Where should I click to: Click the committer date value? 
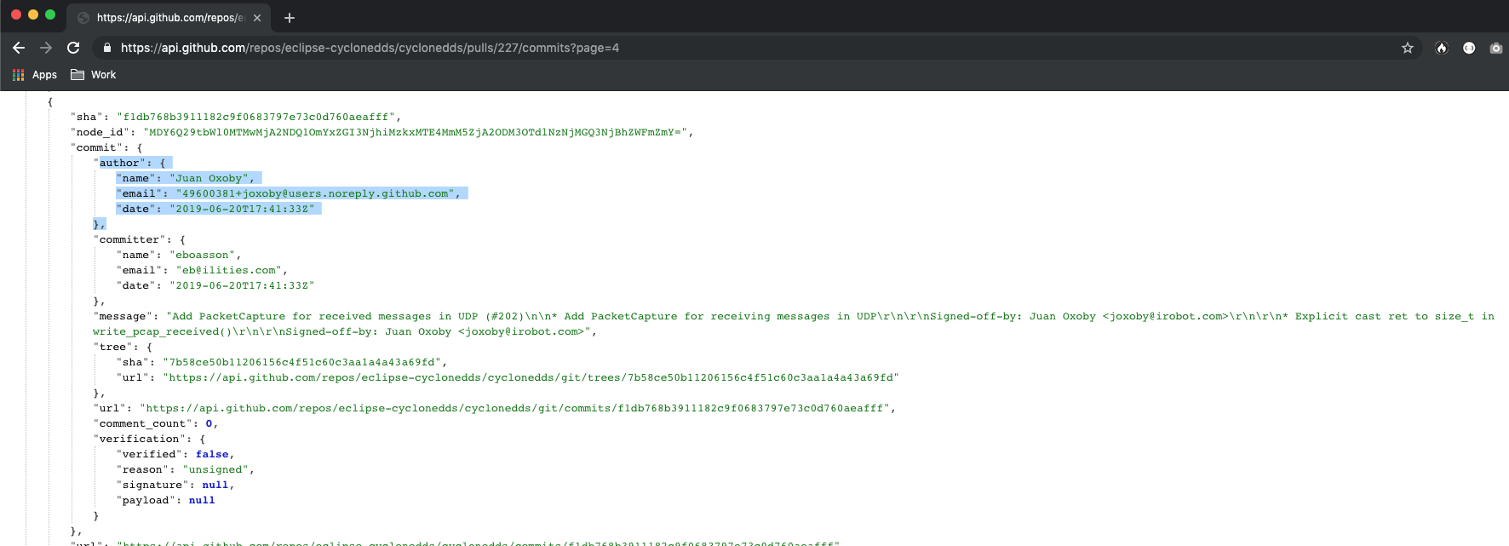coord(242,285)
